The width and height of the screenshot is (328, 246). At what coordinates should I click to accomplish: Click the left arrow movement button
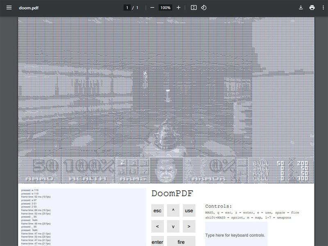click(x=157, y=226)
